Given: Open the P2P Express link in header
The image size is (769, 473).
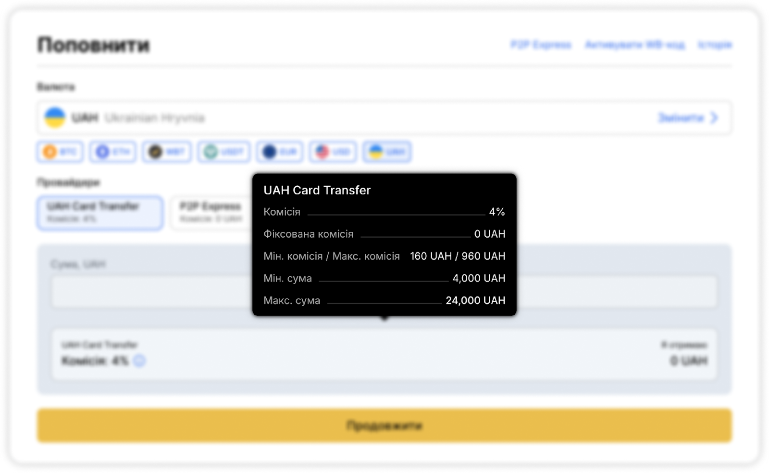Looking at the screenshot, I should pyautogui.click(x=541, y=45).
